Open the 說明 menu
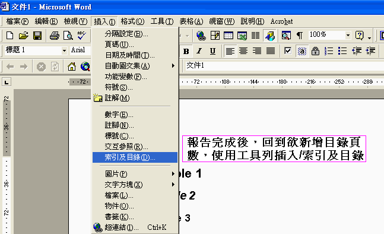This screenshot has width=384, height=234. [252, 21]
